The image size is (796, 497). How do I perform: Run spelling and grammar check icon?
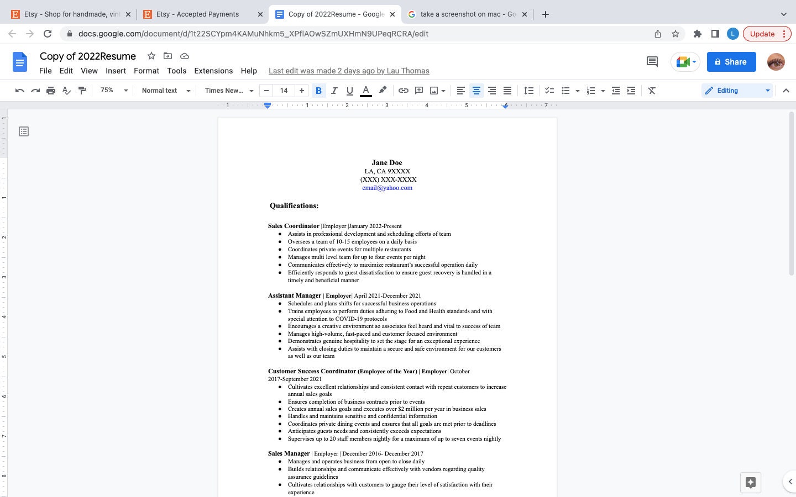pyautogui.click(x=66, y=91)
